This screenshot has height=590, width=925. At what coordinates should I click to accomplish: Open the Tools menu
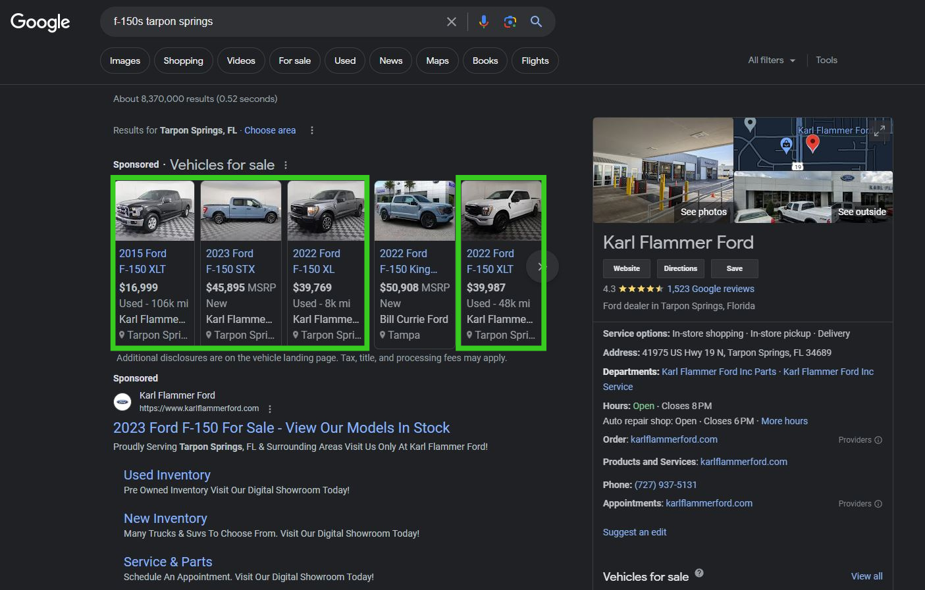(827, 60)
